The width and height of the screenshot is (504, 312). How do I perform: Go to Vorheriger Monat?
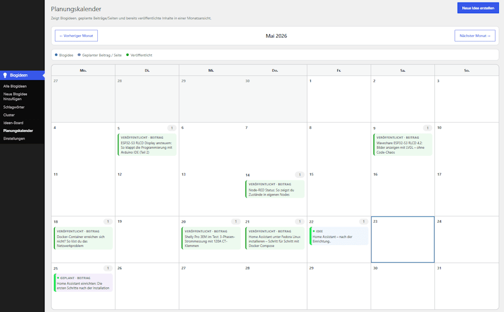pyautogui.click(x=76, y=36)
